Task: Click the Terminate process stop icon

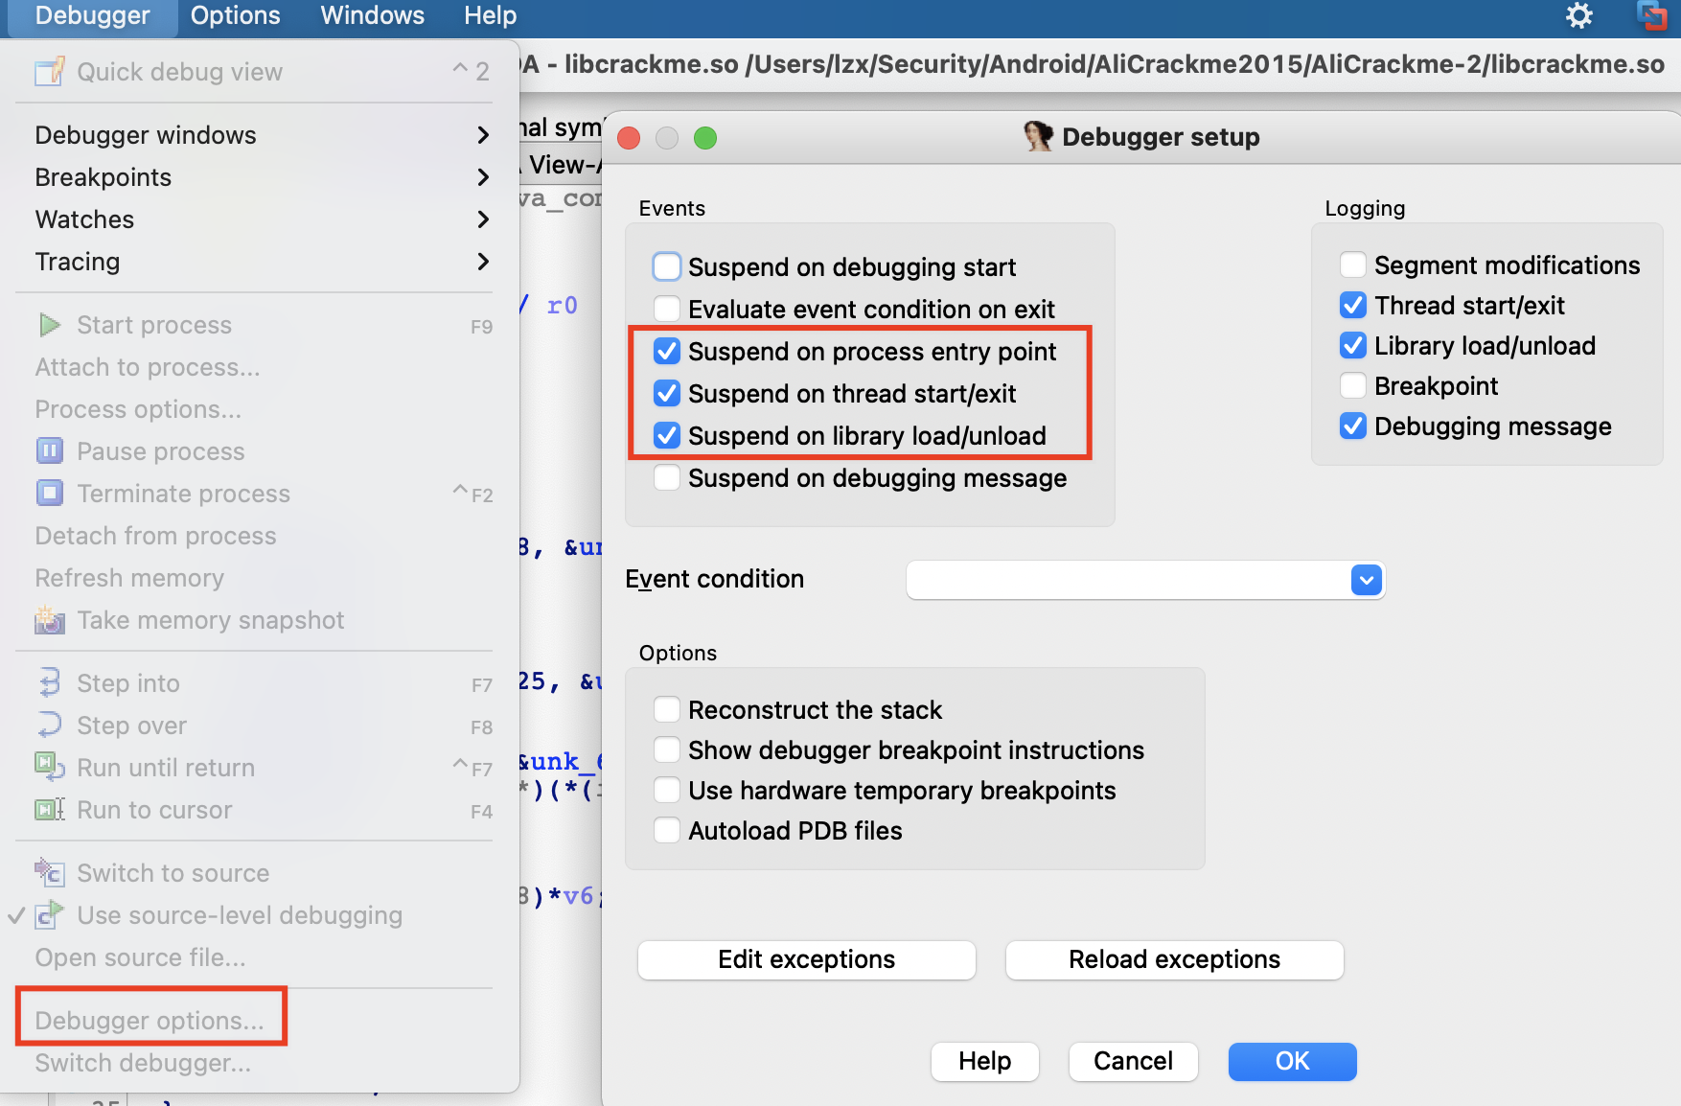Action: click(x=50, y=493)
